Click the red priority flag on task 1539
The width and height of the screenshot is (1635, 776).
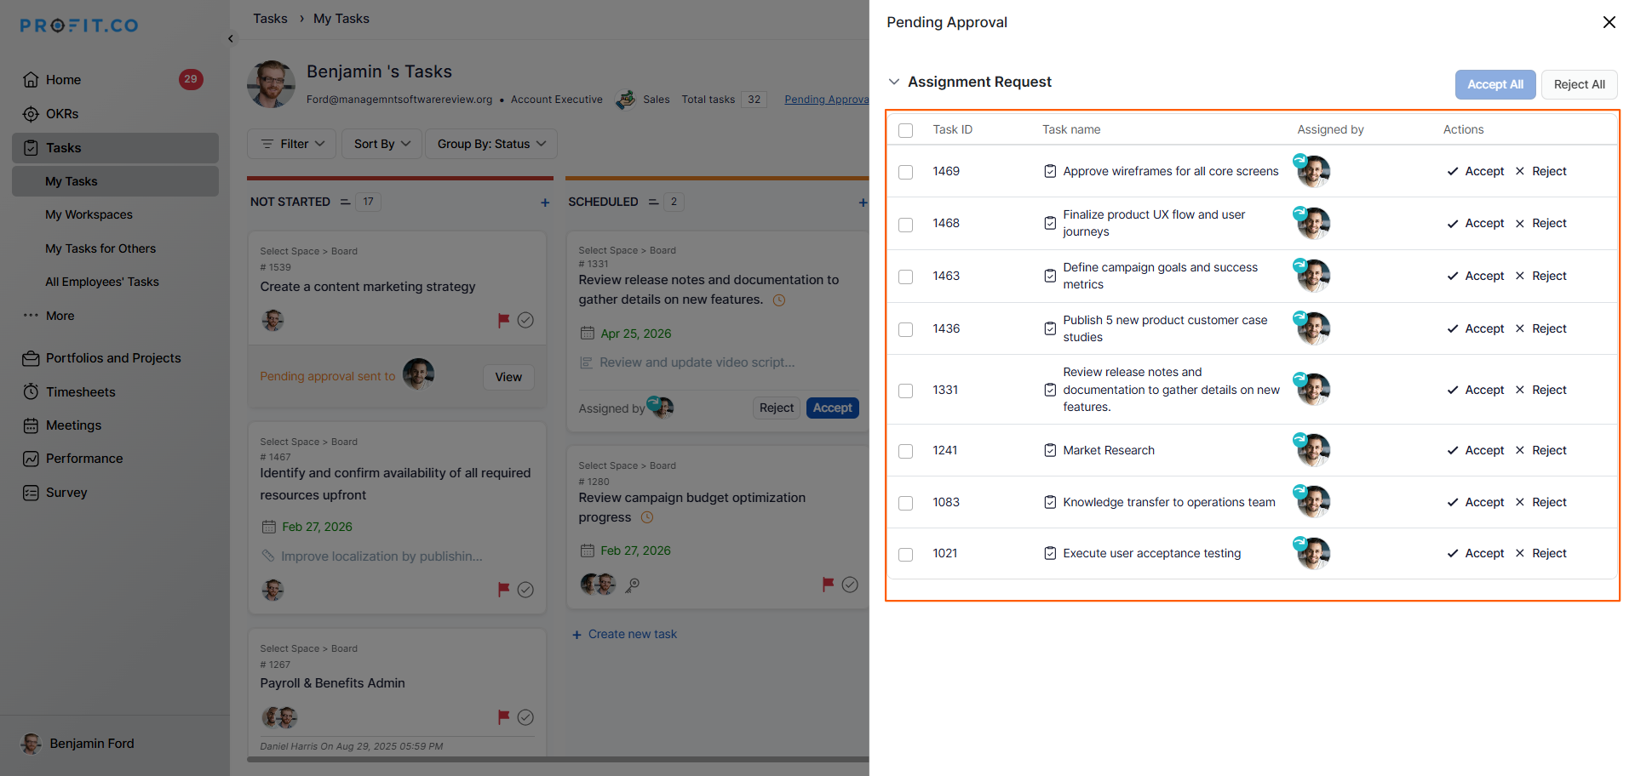(503, 320)
